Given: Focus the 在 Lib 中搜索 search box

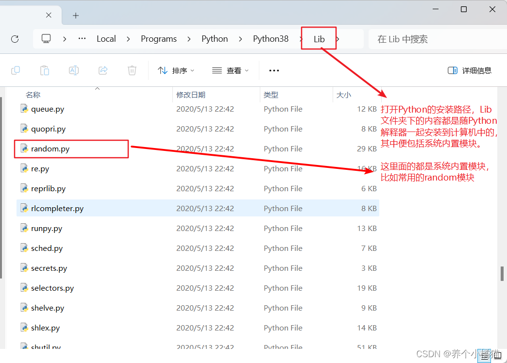Looking at the screenshot, I should 438,39.
